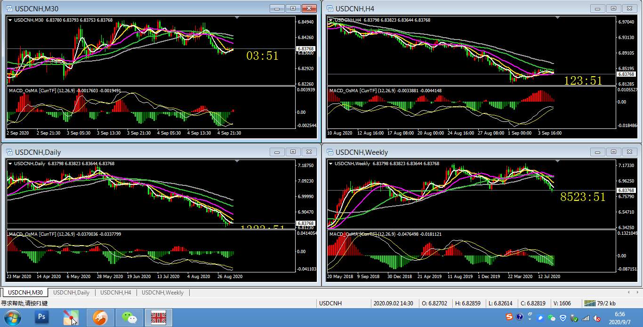Click the USDCNH,Daily chart window title icon
The height and width of the screenshot is (327, 643).
click(x=9, y=152)
